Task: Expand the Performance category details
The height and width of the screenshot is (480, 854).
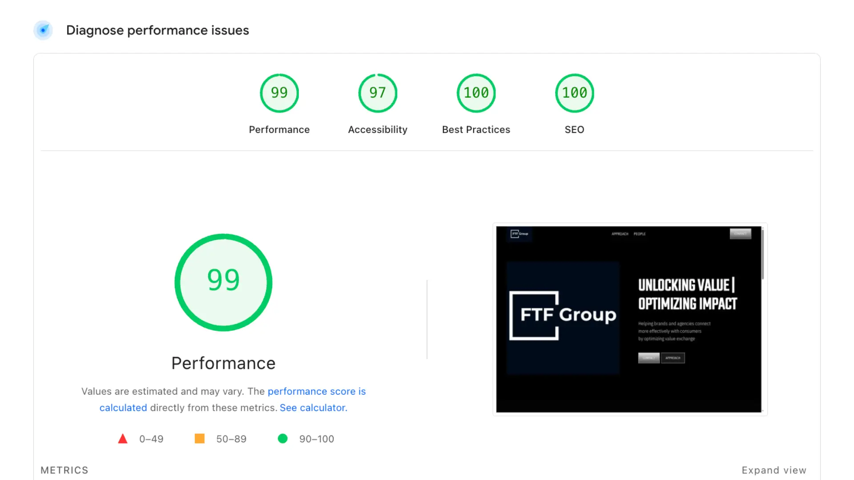Action: click(223, 363)
